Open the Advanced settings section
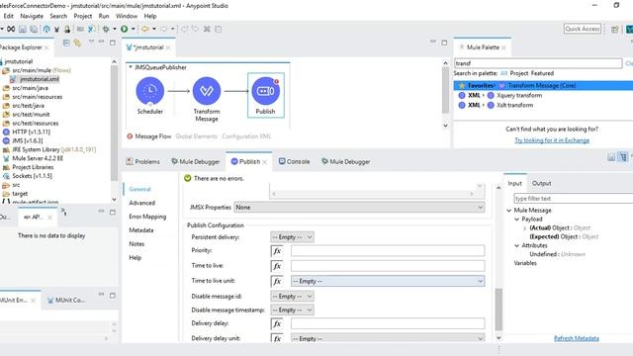 click(x=142, y=203)
